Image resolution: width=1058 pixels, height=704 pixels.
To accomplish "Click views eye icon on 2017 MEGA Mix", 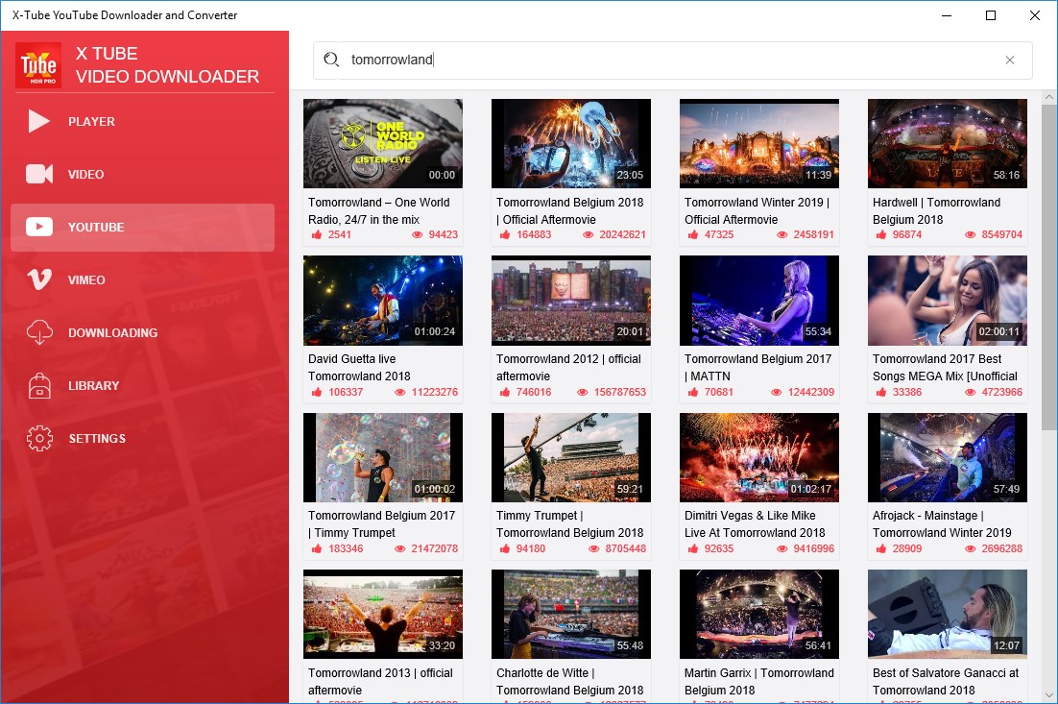I will pyautogui.click(x=970, y=392).
